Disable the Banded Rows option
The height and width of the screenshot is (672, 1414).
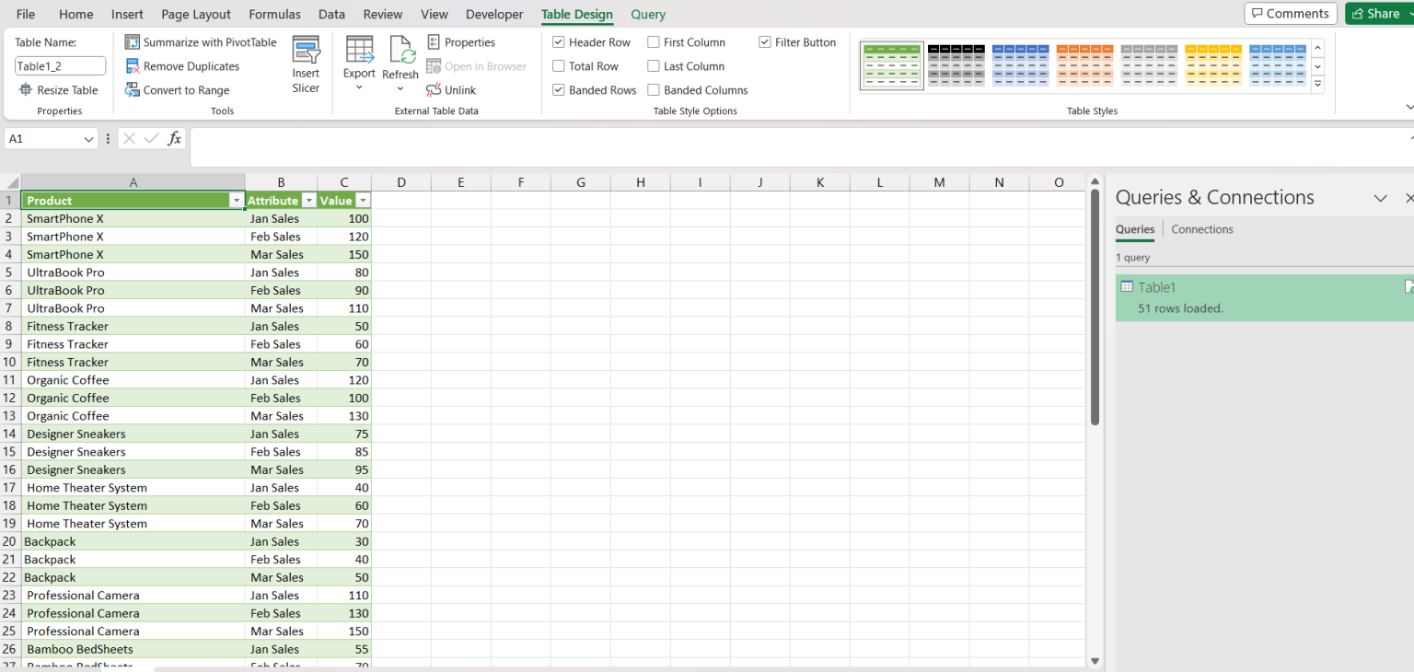(x=559, y=89)
